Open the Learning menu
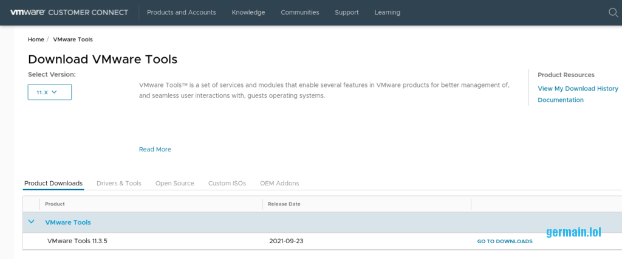Screen dimensions: 622x259 click(x=387, y=12)
